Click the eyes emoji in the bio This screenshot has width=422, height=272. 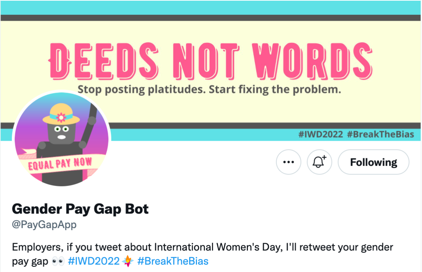coord(57,261)
